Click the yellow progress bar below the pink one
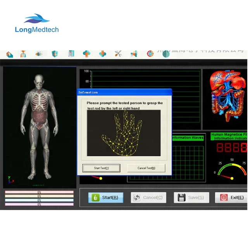 (x=39, y=196)
